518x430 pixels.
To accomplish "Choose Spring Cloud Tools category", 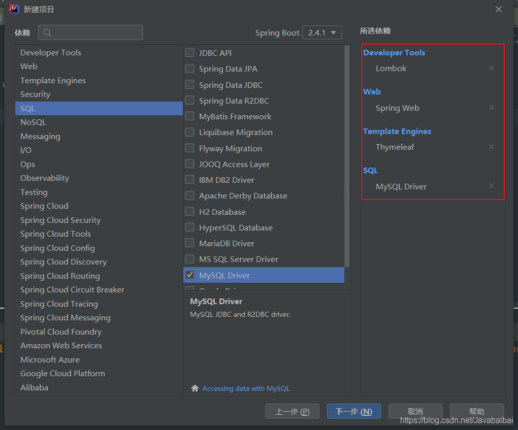I will coord(99,234).
